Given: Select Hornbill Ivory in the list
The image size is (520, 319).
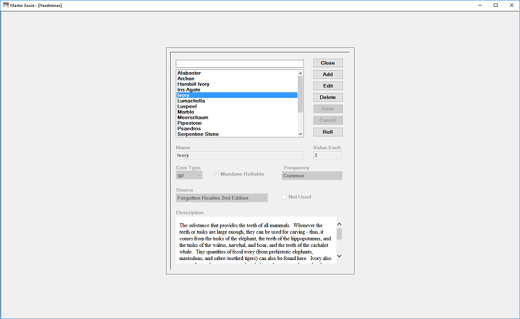Looking at the screenshot, I should tap(237, 84).
